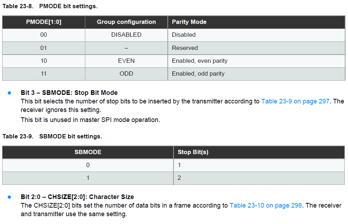Click the Group configuration column header
Viewport: 348px width, 224px height.
click(126, 22)
